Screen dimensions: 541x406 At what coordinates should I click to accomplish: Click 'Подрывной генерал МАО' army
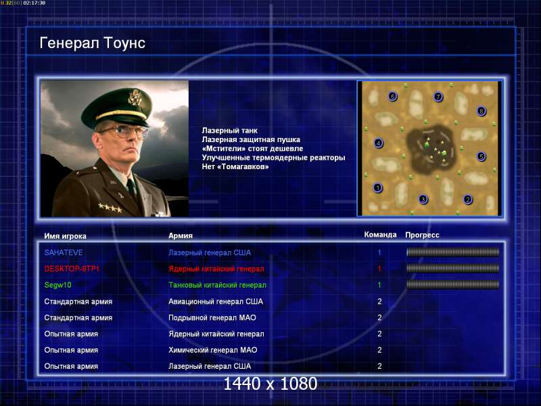(212, 317)
